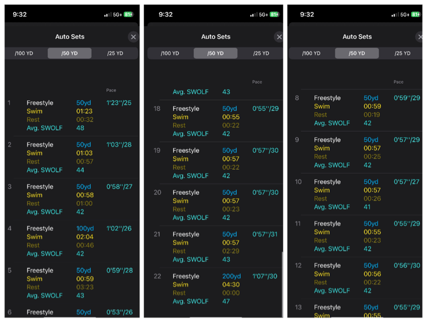Click pace 0'53''/26 of set 6
This screenshot has height=322, width=427.
tap(120, 312)
